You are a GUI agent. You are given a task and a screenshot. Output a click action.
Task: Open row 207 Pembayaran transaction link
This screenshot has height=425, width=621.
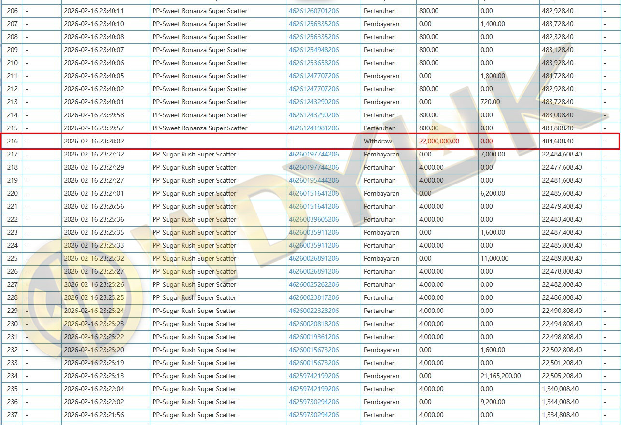click(x=313, y=24)
